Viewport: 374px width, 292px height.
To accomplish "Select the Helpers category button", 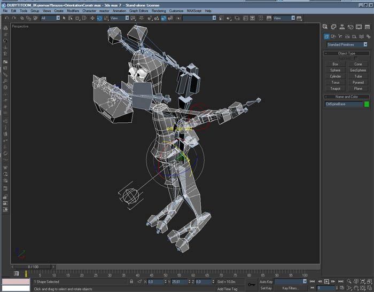I will click(x=354, y=36).
